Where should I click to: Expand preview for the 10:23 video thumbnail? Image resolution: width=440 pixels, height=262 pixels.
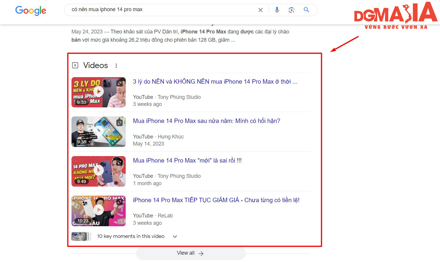pyautogui.click(x=120, y=202)
